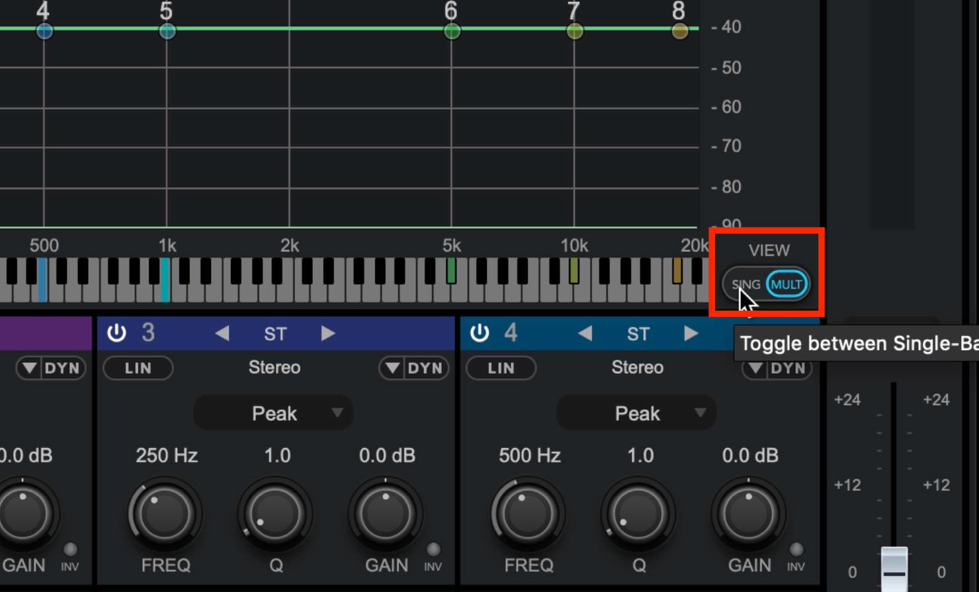Click the right arrow in band 4 header
Viewport: 979px width, 592px height.
pos(691,333)
